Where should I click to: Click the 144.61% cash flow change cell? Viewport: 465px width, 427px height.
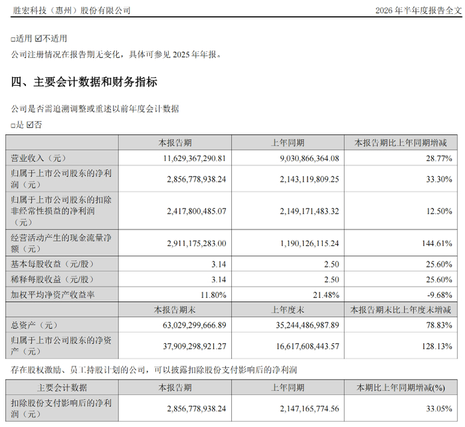pyautogui.click(x=437, y=243)
